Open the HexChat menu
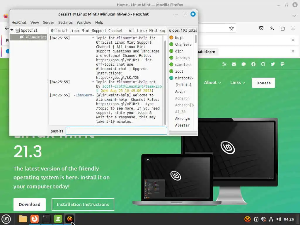This screenshot has width=300, height=225. tap(19, 22)
